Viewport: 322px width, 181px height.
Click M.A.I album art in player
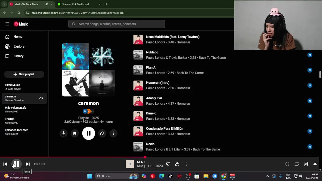pos(130,164)
